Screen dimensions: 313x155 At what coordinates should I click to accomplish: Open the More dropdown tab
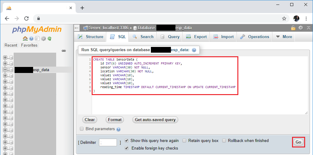click(284, 37)
